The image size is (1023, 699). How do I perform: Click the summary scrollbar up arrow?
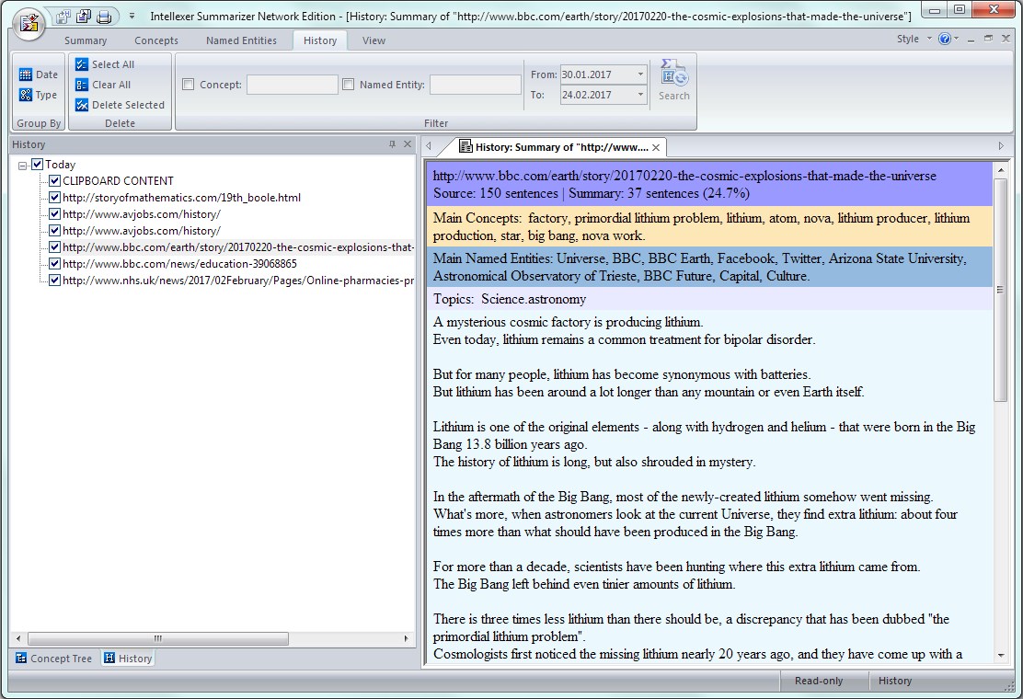pos(1001,169)
